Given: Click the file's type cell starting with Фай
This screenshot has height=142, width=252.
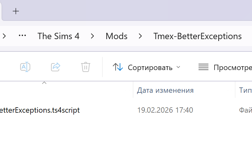Looking at the screenshot, I should pyautogui.click(x=245, y=110).
